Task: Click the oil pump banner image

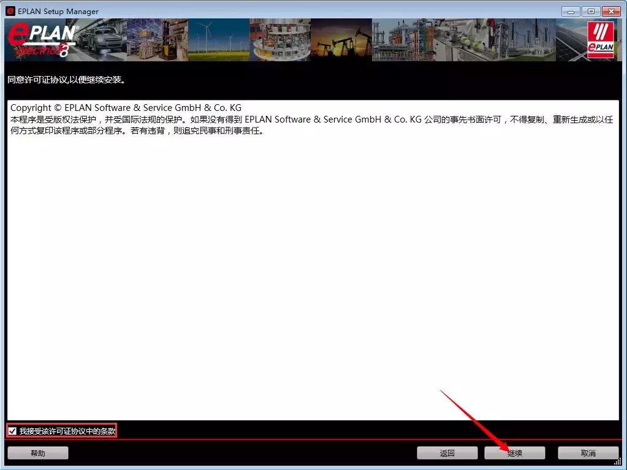Action: [341, 38]
